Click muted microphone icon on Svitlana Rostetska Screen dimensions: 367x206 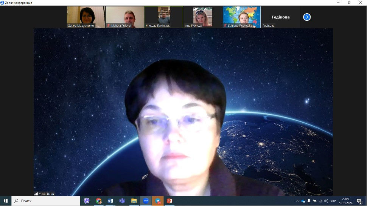225,26
